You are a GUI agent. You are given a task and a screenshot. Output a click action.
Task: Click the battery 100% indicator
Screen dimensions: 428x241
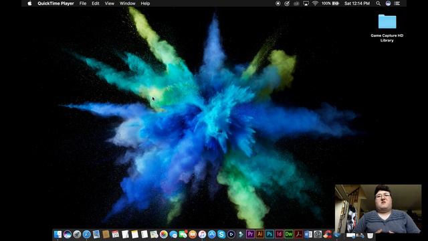click(x=330, y=3)
